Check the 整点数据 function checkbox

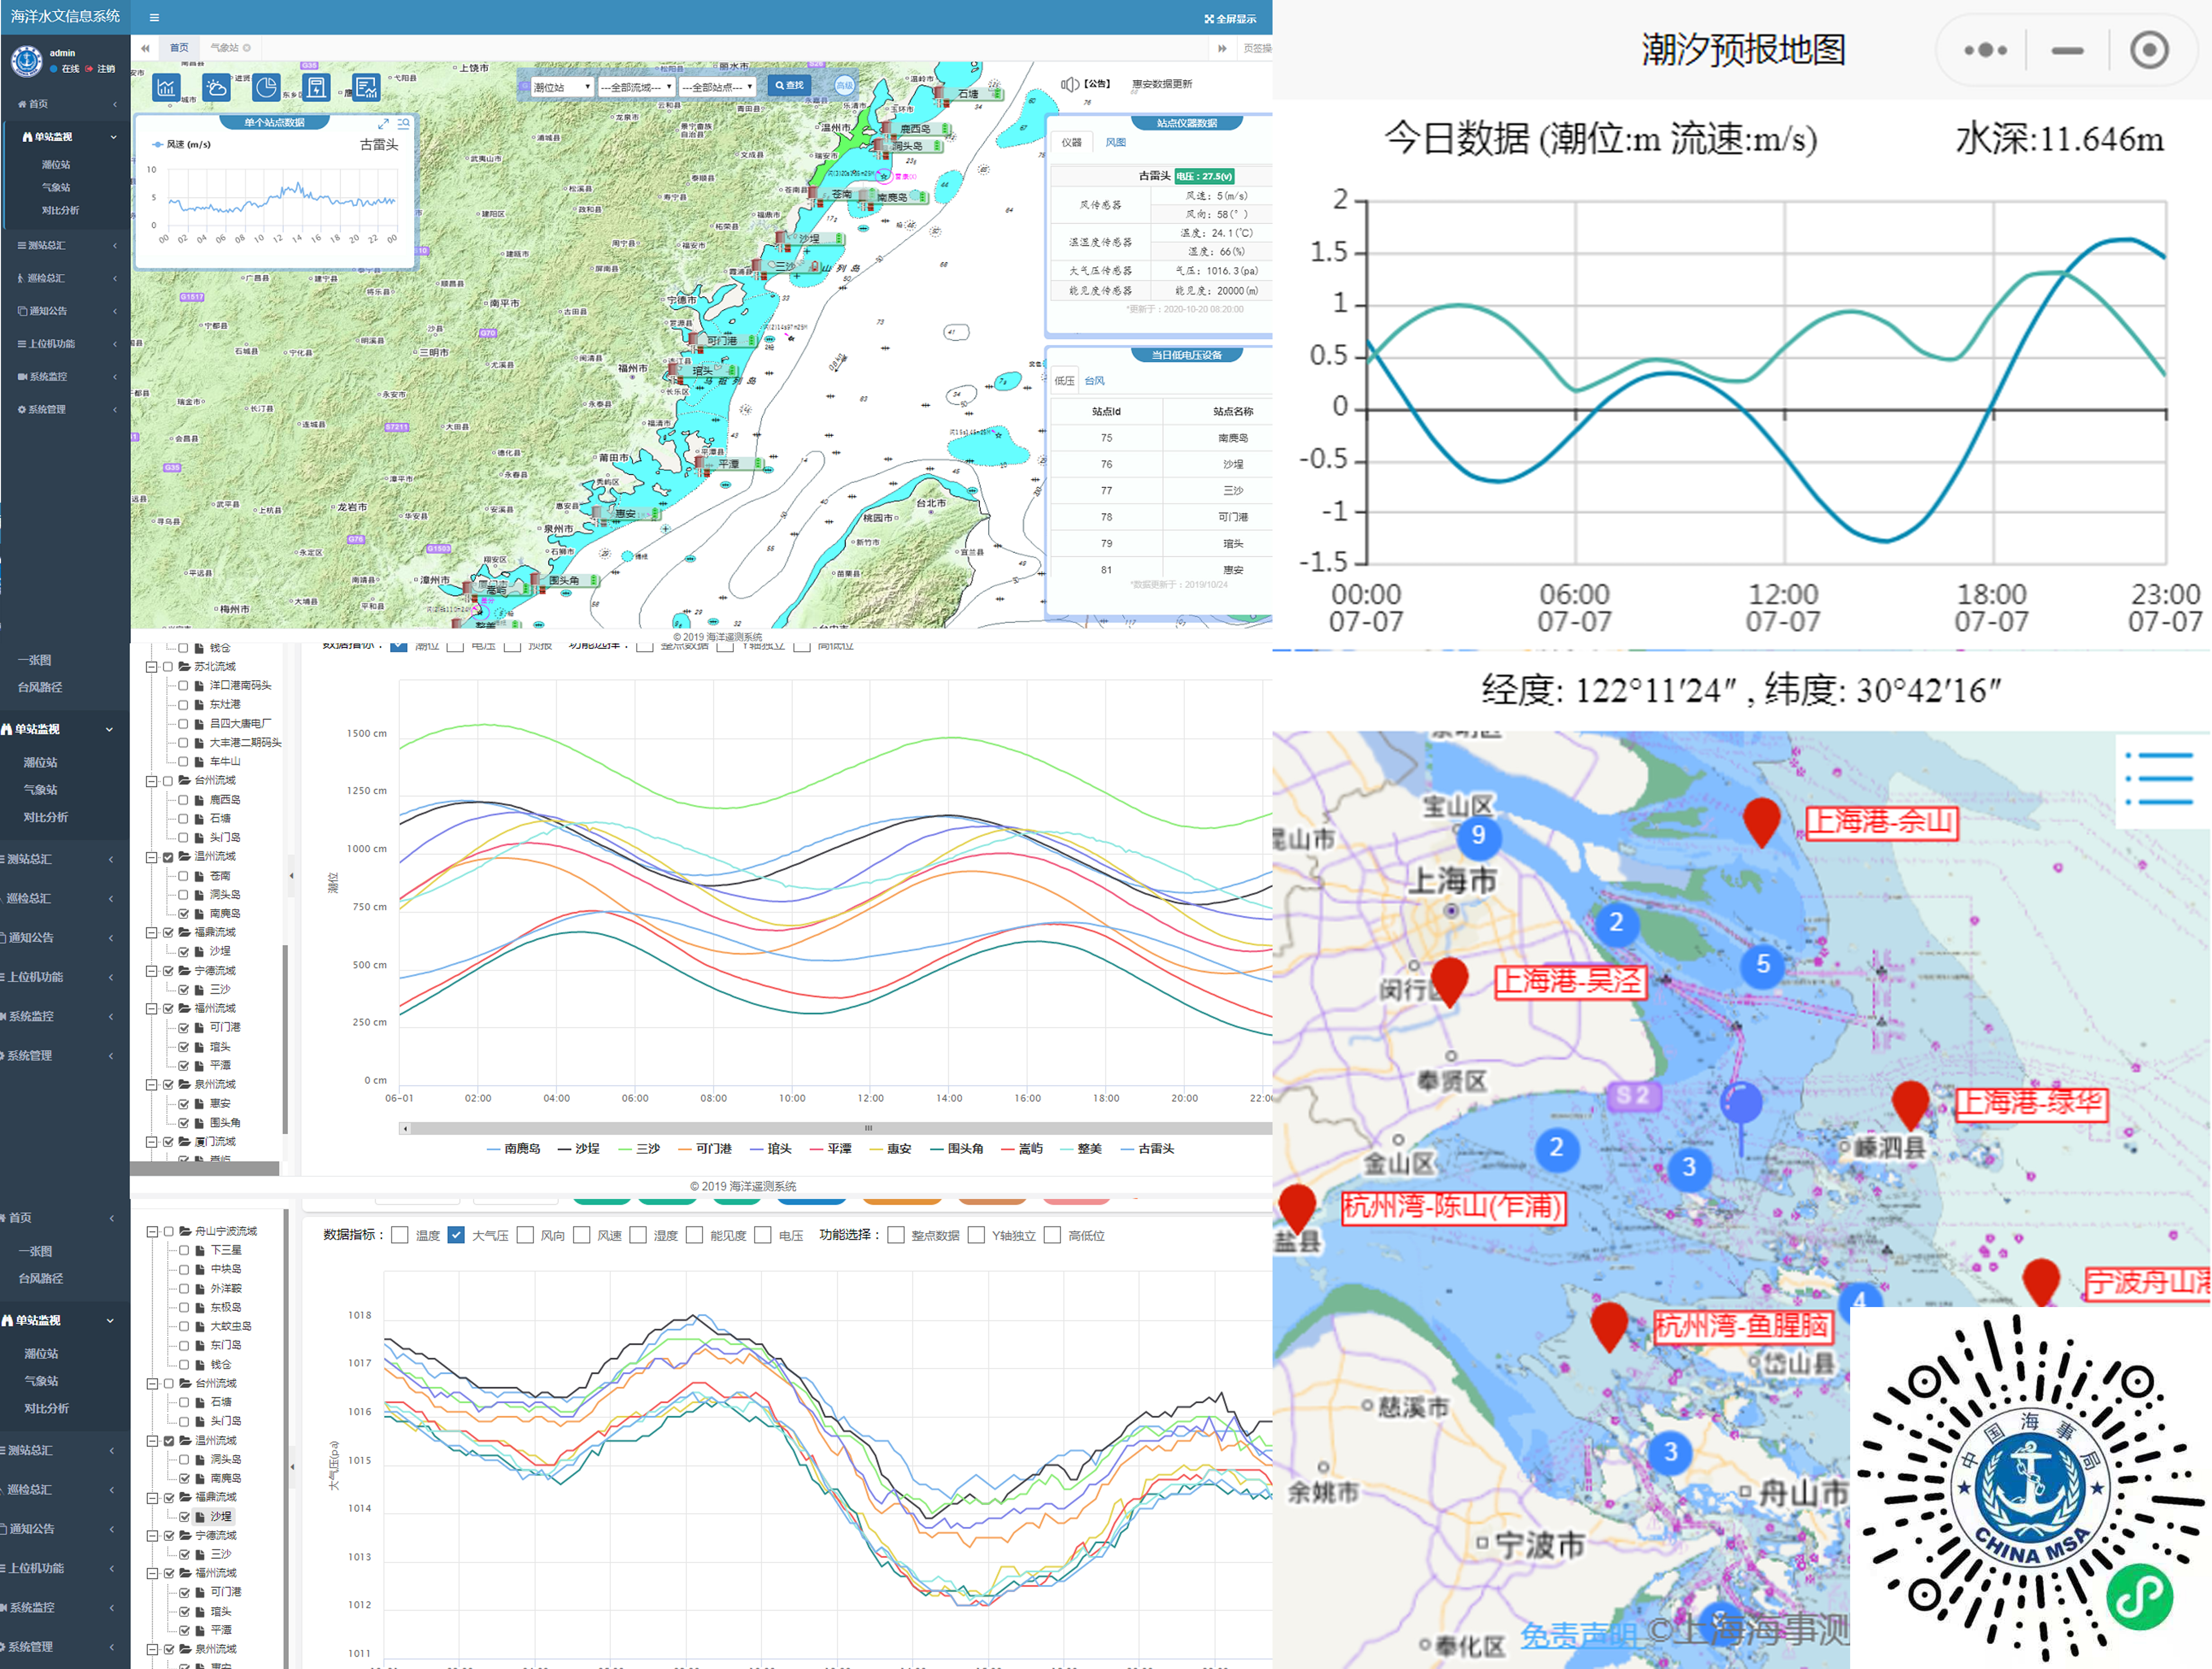click(x=896, y=1235)
